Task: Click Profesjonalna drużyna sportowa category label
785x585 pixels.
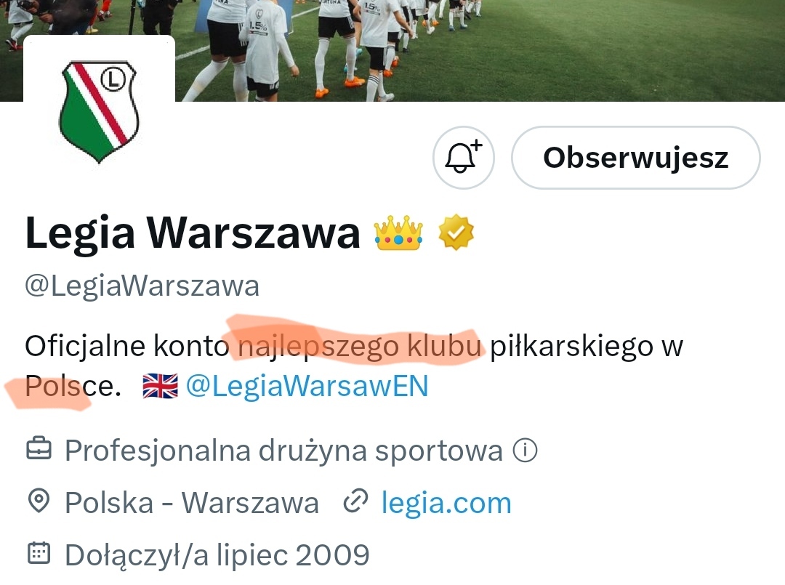Action: coord(284,450)
